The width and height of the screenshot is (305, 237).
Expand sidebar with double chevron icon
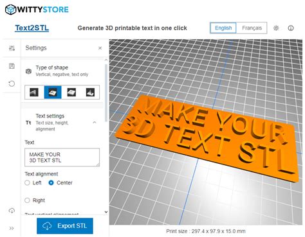coord(12,228)
